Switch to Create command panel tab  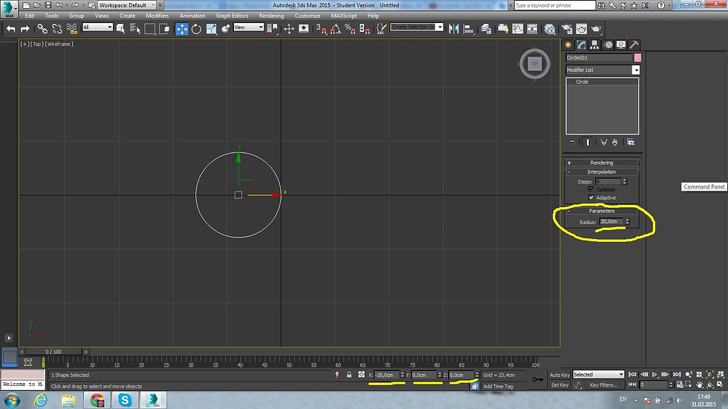568,45
